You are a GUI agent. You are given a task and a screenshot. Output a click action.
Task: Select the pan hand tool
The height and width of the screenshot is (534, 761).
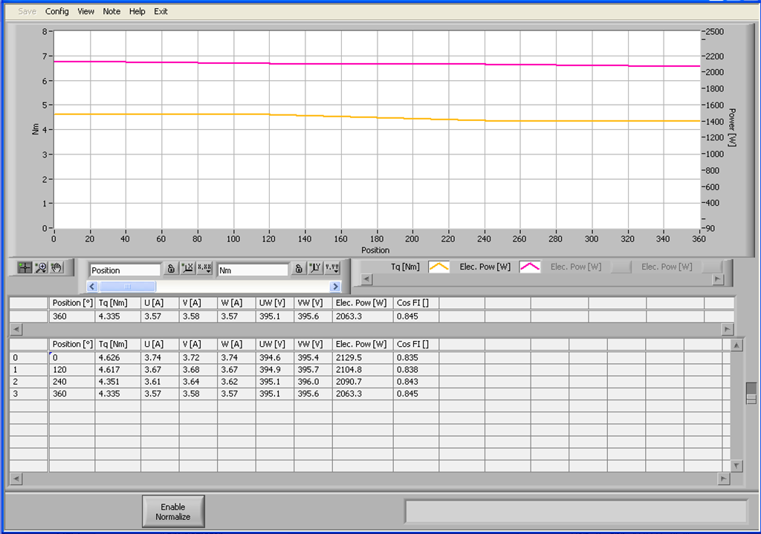pos(58,267)
